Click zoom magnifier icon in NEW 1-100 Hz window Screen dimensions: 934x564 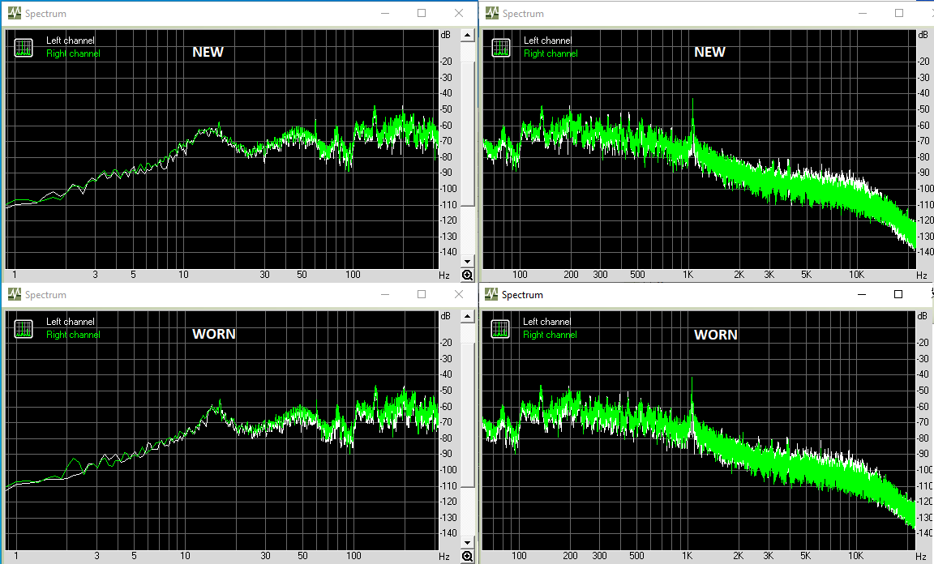pos(468,276)
